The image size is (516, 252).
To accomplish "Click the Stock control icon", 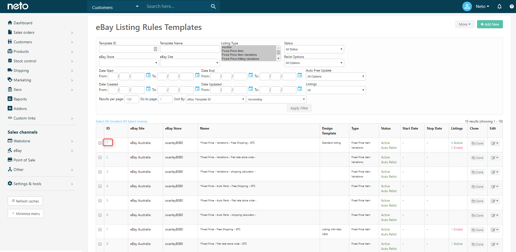I will click(10, 61).
